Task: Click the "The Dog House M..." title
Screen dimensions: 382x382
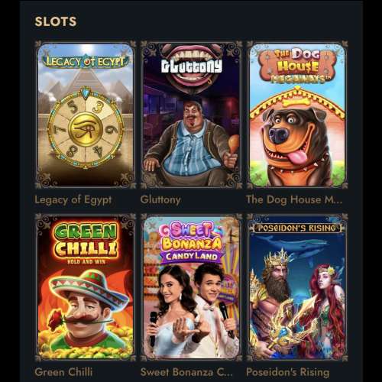Action: point(294,199)
